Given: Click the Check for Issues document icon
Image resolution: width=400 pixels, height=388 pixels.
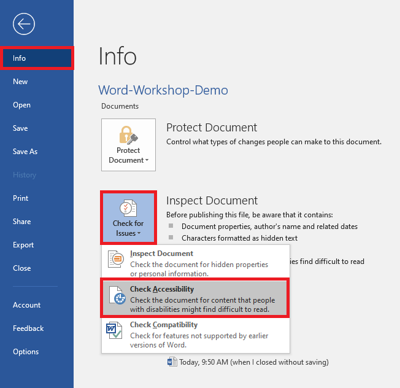Looking at the screenshot, I should coord(128,208).
